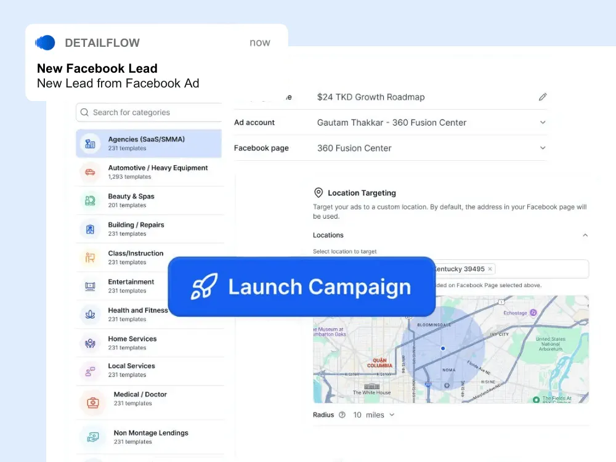Click the Building / Repairs category icon

coord(90,229)
